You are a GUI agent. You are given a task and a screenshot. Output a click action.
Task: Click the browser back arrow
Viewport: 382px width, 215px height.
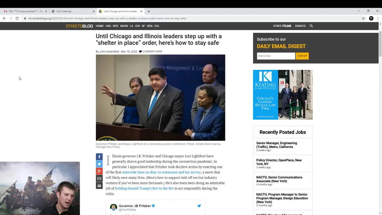pos(4,18)
